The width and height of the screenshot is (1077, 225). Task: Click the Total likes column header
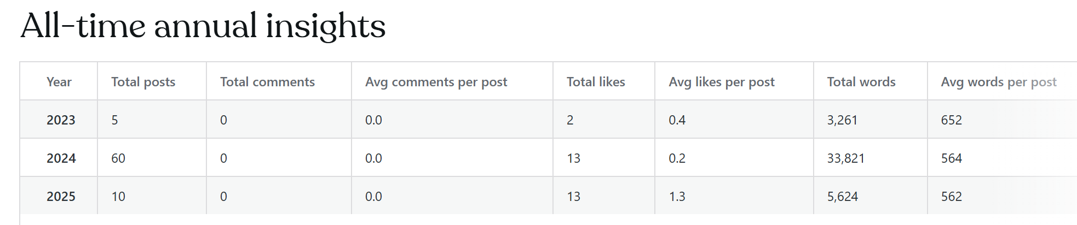point(596,82)
